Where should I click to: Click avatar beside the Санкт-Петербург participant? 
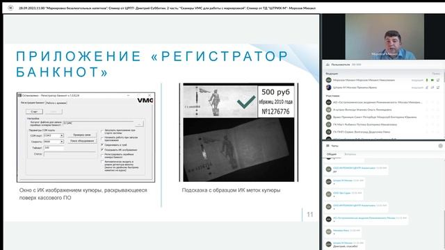[x=329, y=117]
